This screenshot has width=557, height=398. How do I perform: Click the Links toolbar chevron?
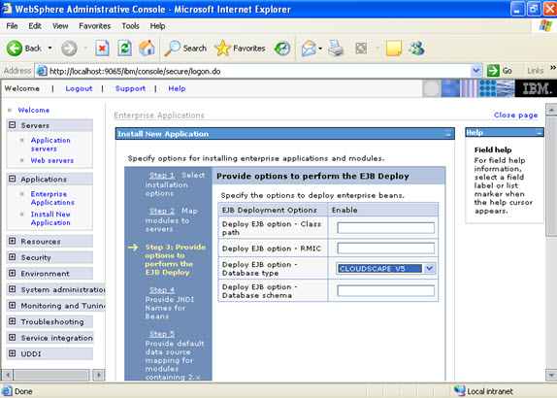(x=553, y=68)
